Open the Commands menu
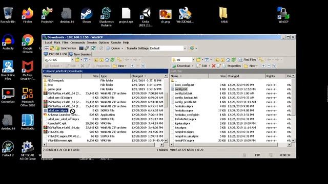 tap(77, 42)
